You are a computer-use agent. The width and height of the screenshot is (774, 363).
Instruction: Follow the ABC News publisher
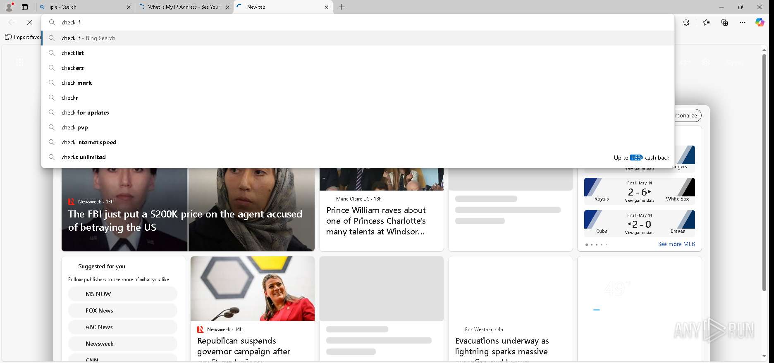tap(122, 327)
